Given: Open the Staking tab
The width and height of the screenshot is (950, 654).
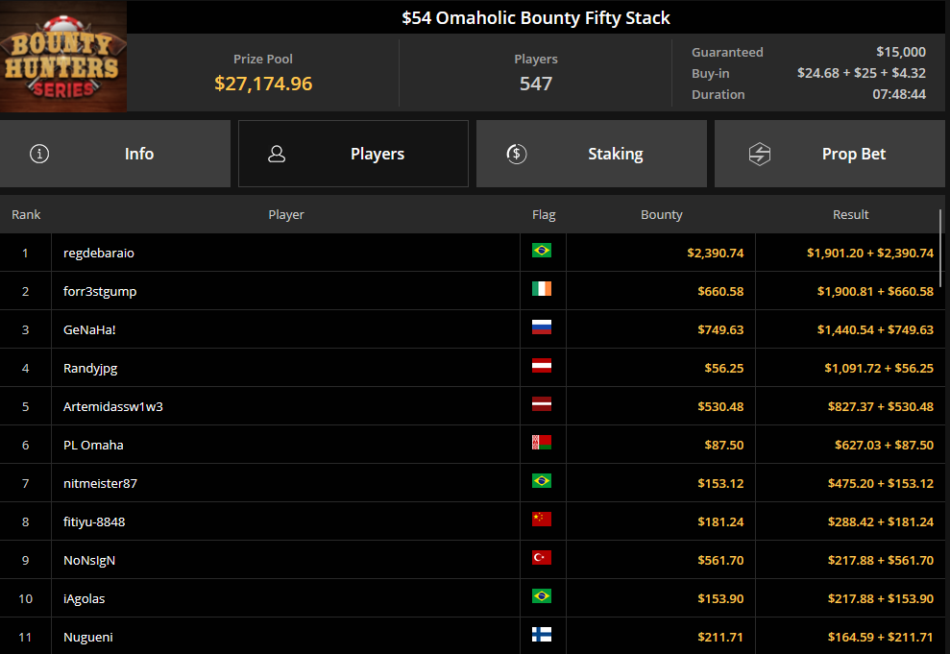Looking at the screenshot, I should (592, 154).
